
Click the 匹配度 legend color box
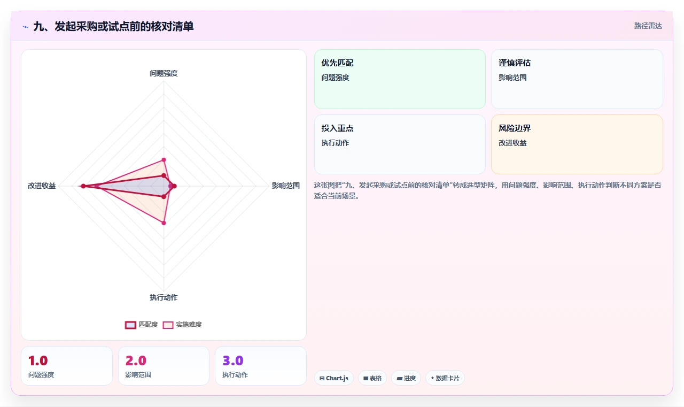point(130,325)
